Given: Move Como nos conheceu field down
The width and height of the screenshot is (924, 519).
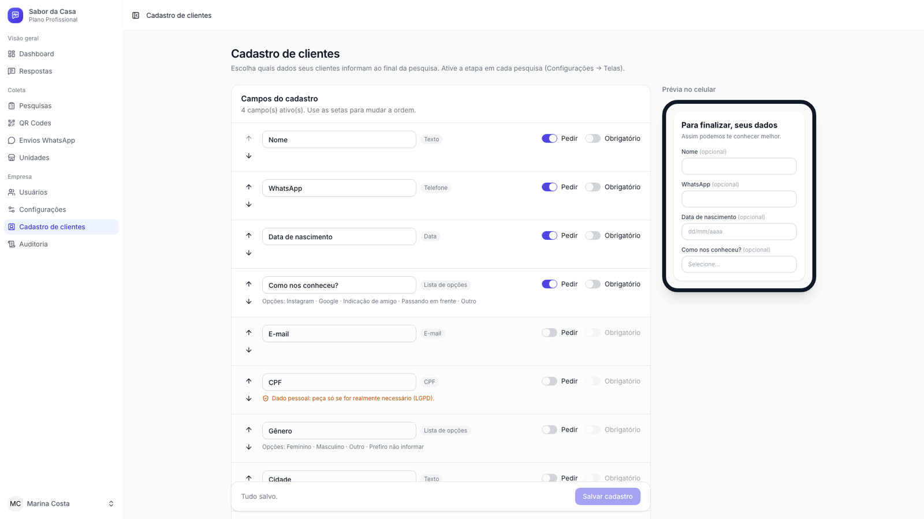Looking at the screenshot, I should click(249, 301).
